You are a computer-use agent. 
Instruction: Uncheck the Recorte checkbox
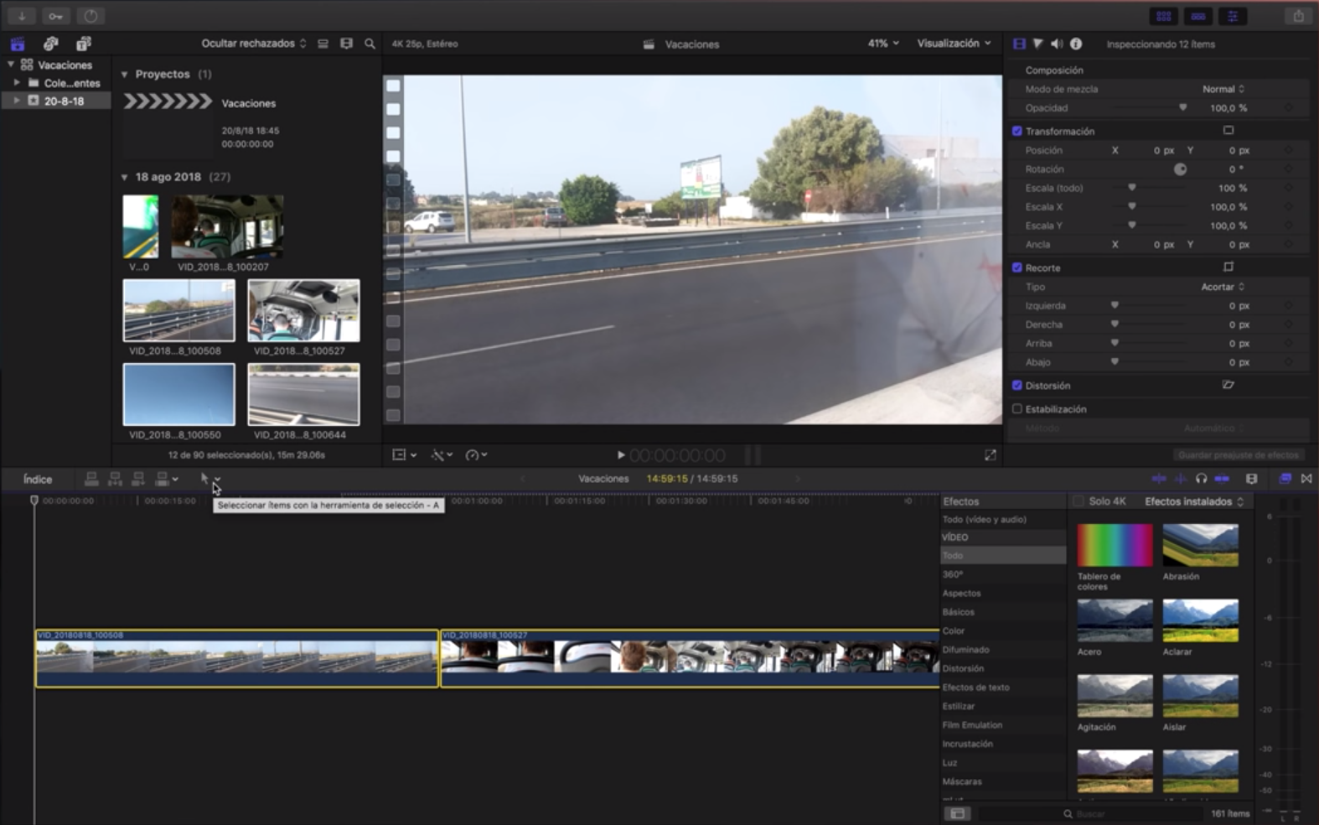click(x=1017, y=267)
